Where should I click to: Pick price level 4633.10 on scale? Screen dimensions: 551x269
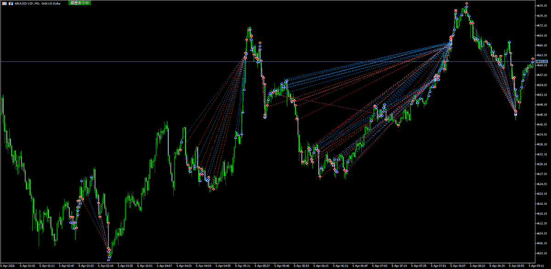(x=542, y=154)
